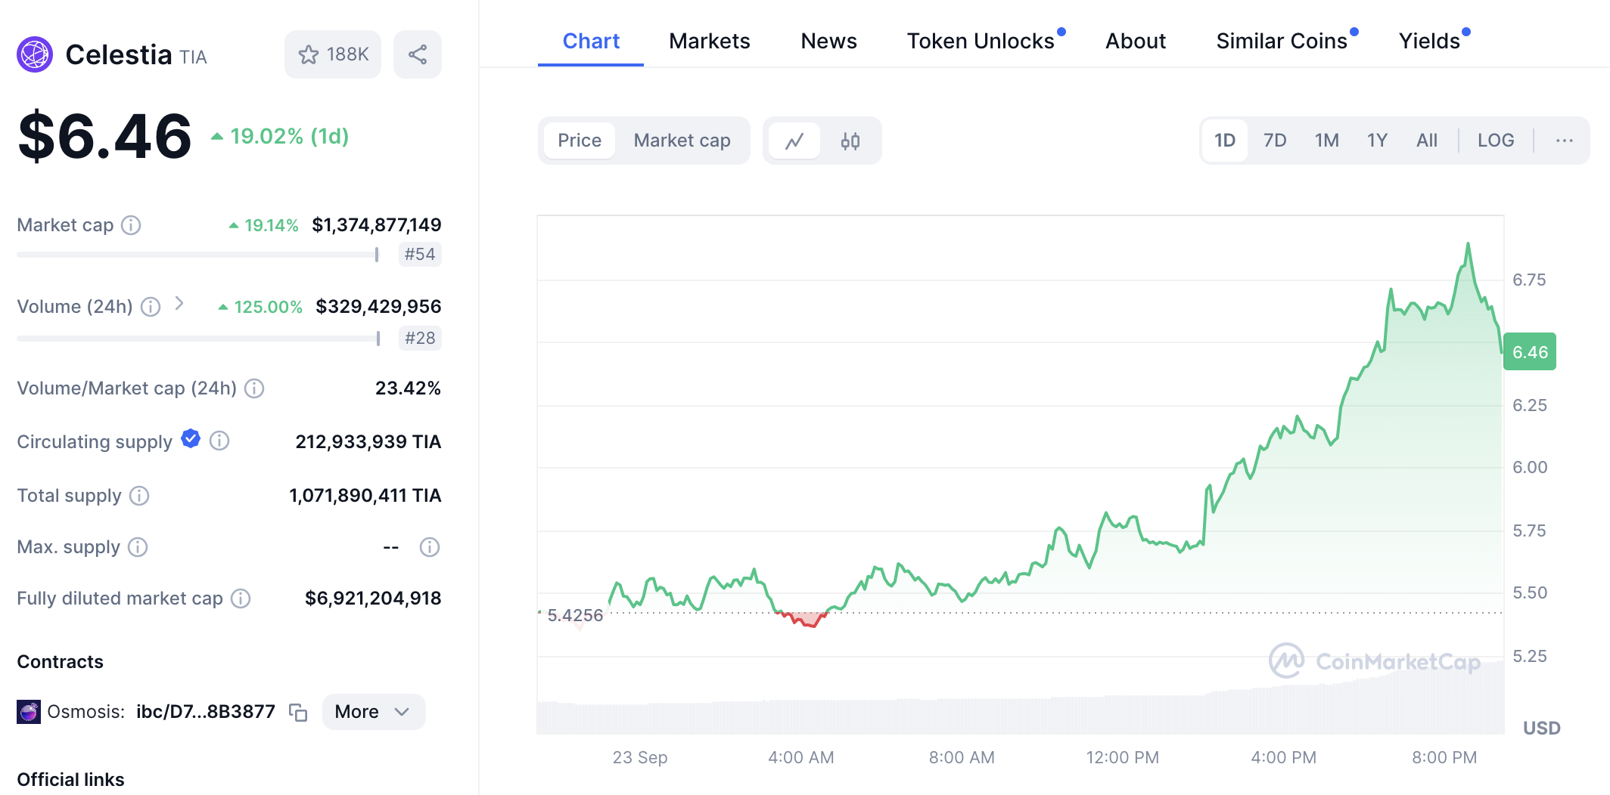Screen dimensions: 1610x795
Task: Click the 12:00 PM axis label
Action: click(1123, 757)
